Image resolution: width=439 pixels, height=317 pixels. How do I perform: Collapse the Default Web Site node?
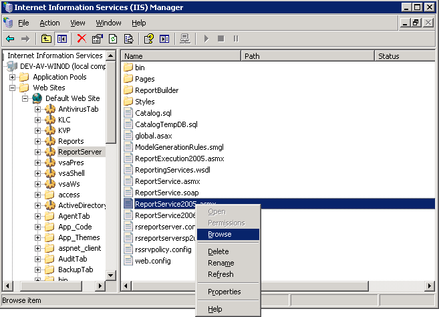point(25,98)
